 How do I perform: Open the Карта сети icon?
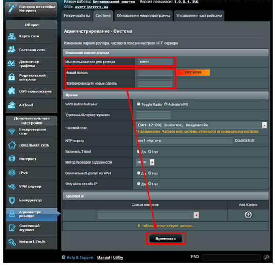pos(11,36)
